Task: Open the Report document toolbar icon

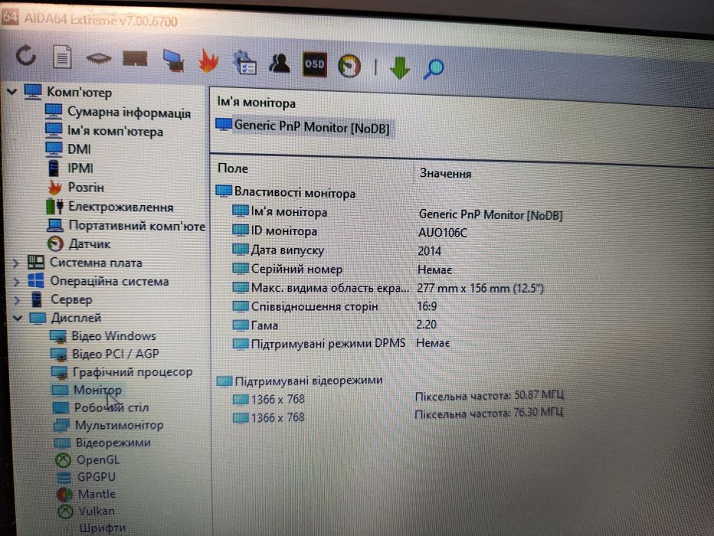Action: (x=62, y=57)
